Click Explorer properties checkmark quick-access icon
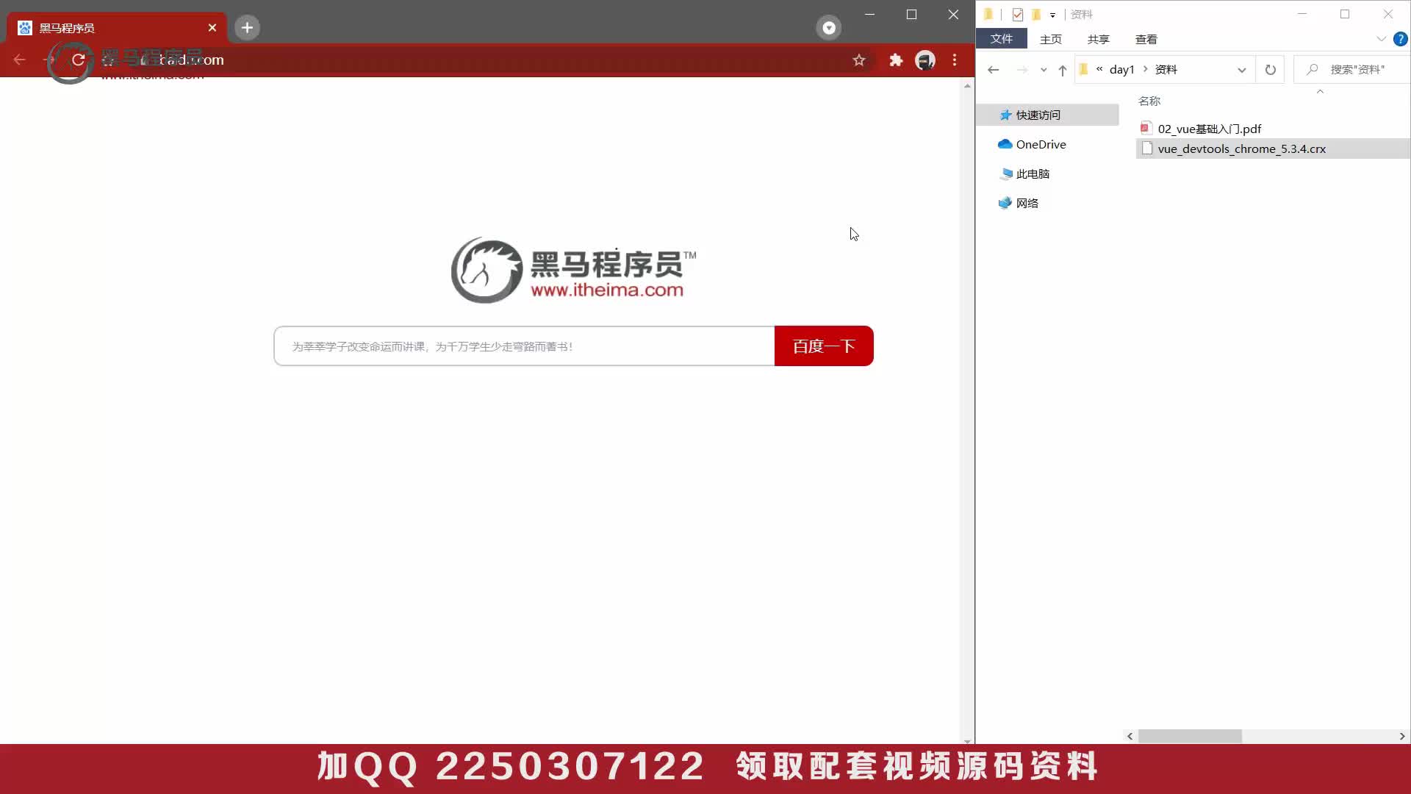This screenshot has height=794, width=1411. click(1018, 15)
